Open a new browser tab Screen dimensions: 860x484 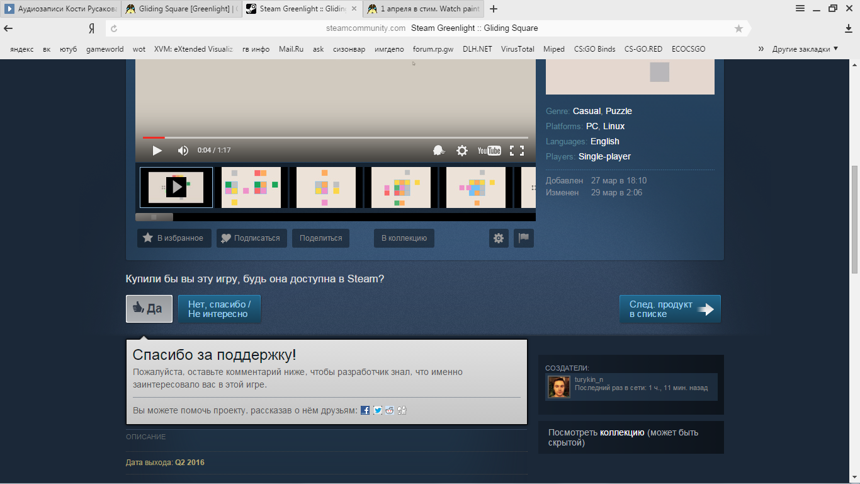tap(494, 9)
